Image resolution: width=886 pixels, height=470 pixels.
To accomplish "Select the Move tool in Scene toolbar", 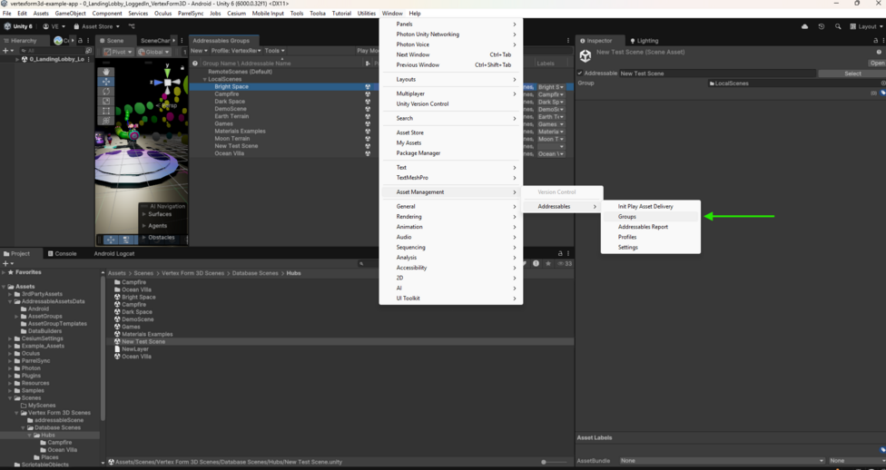I will (106, 81).
